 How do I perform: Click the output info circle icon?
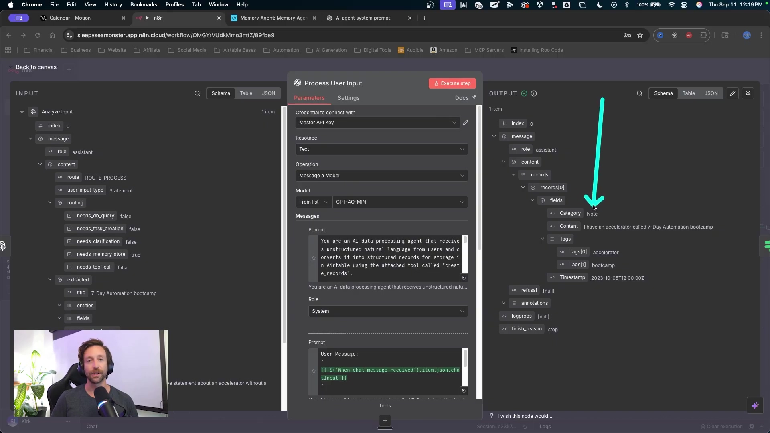coord(534,93)
